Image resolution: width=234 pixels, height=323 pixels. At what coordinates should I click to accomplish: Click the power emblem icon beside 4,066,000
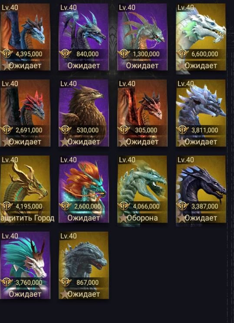[x=124, y=206]
